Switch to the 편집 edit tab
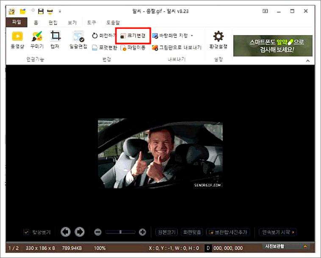This screenshot has height=258, width=321. pos(53,22)
